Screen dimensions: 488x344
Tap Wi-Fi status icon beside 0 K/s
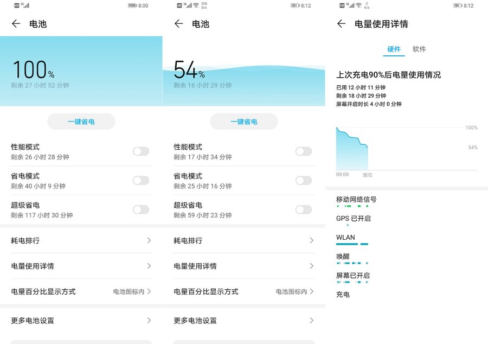(x=358, y=5)
